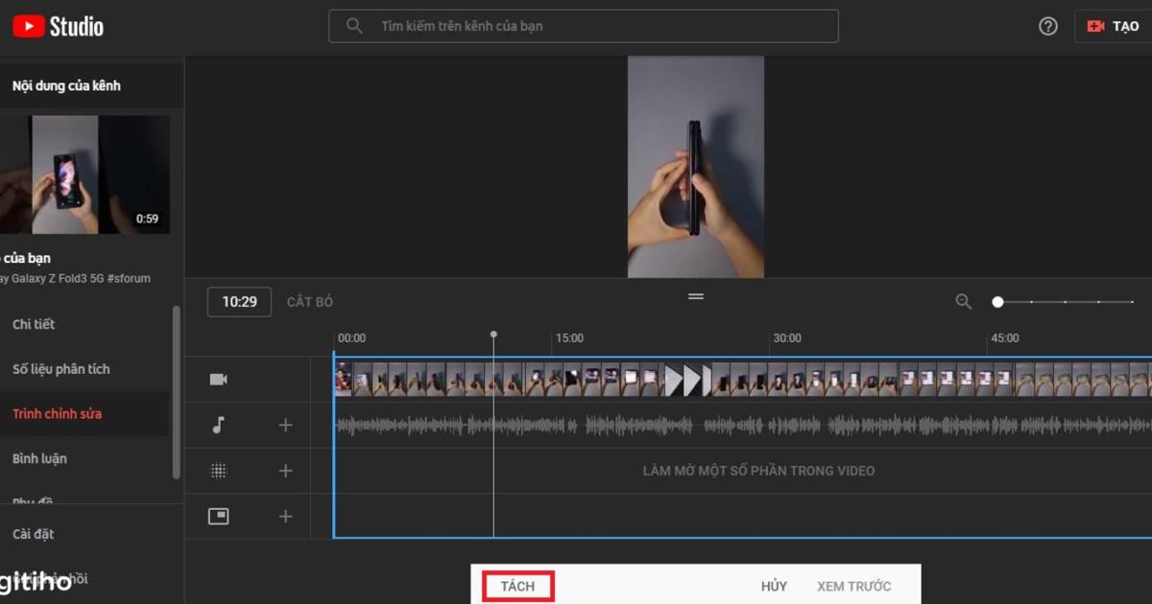Cancel edits with the HỦY button
Image resolution: width=1152 pixels, height=604 pixels.
[774, 586]
